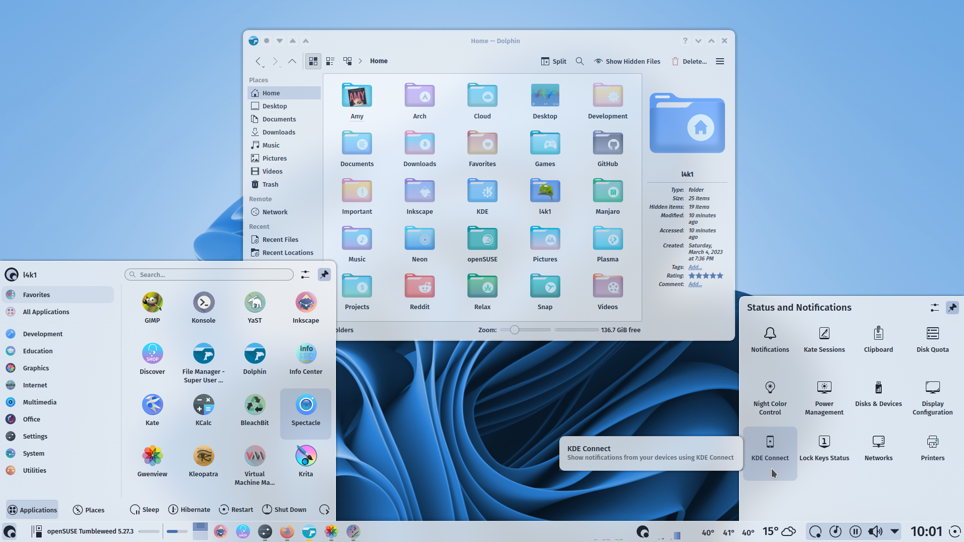Select the GitHub folder in Dolphin
Image resolution: width=964 pixels, height=542 pixels.
pos(608,149)
